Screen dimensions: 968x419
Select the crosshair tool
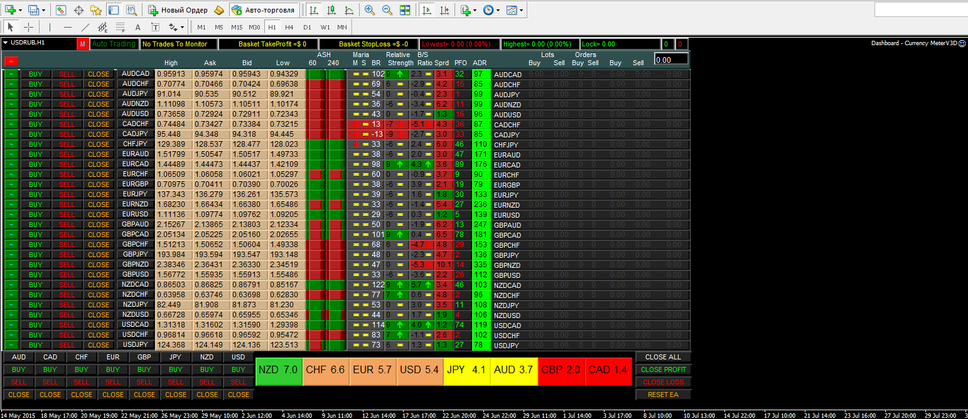click(28, 27)
